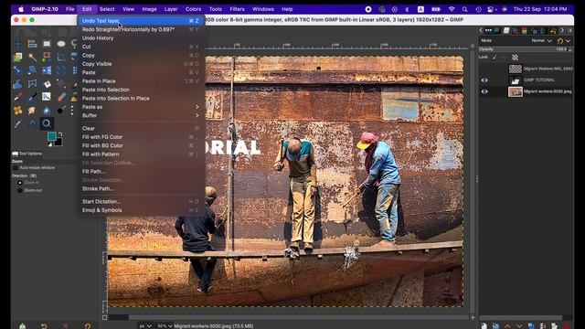Select the Ellipse Select tool
Viewport: 585px width, 329px height.
[x=61, y=44]
